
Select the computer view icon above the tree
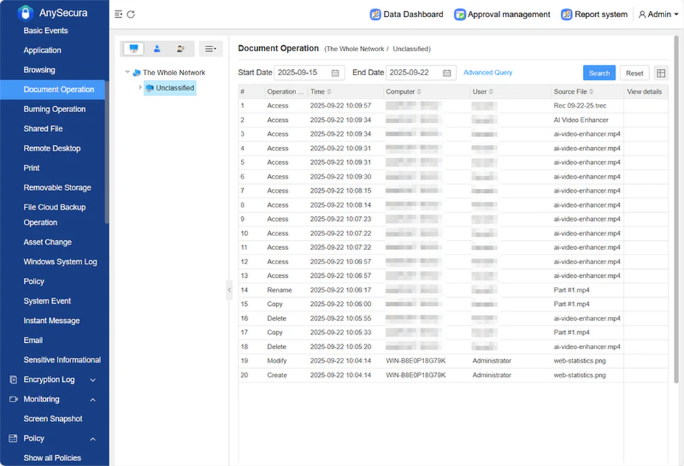pos(133,49)
